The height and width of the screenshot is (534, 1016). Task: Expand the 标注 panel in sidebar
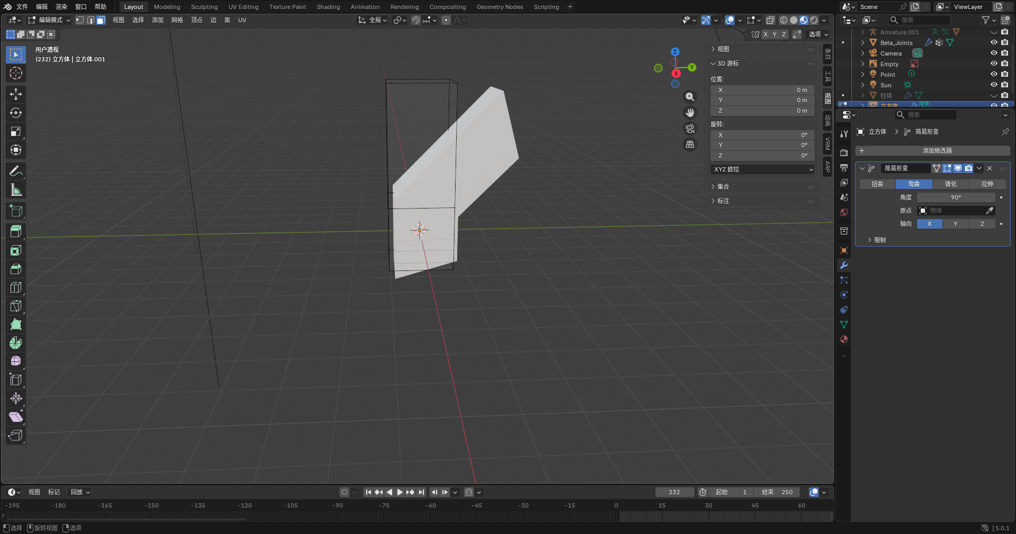763,201
